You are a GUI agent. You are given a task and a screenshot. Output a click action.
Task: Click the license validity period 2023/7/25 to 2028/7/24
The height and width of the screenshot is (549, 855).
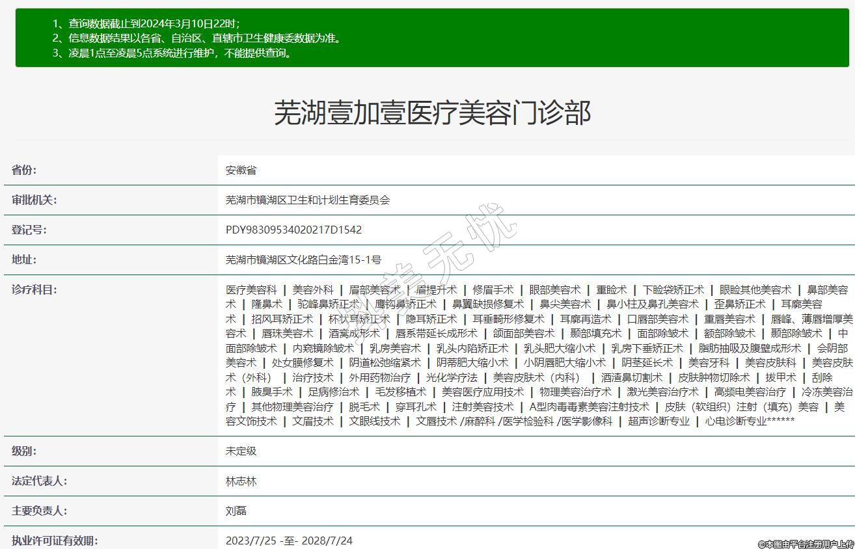[x=289, y=541]
